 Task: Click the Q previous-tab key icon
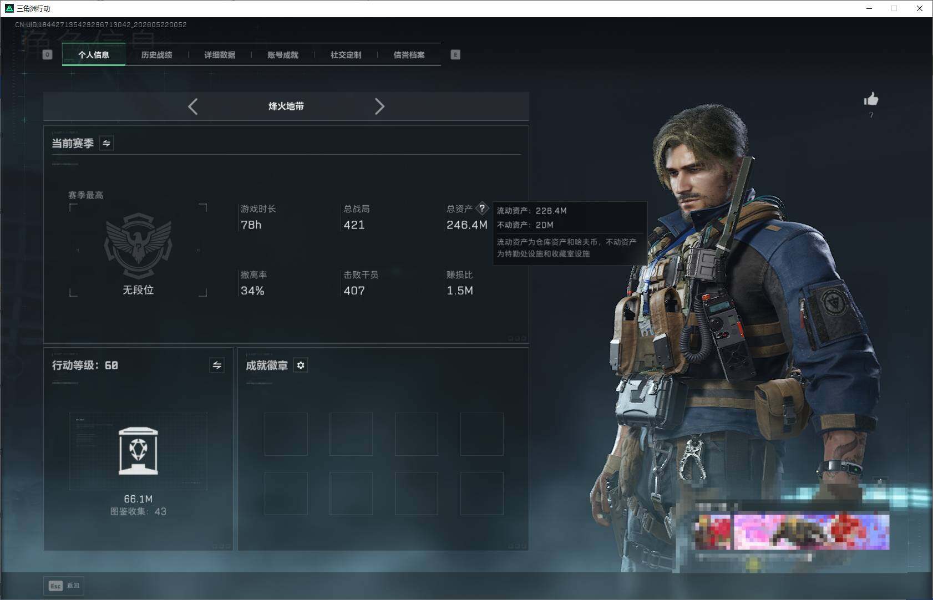[x=48, y=55]
